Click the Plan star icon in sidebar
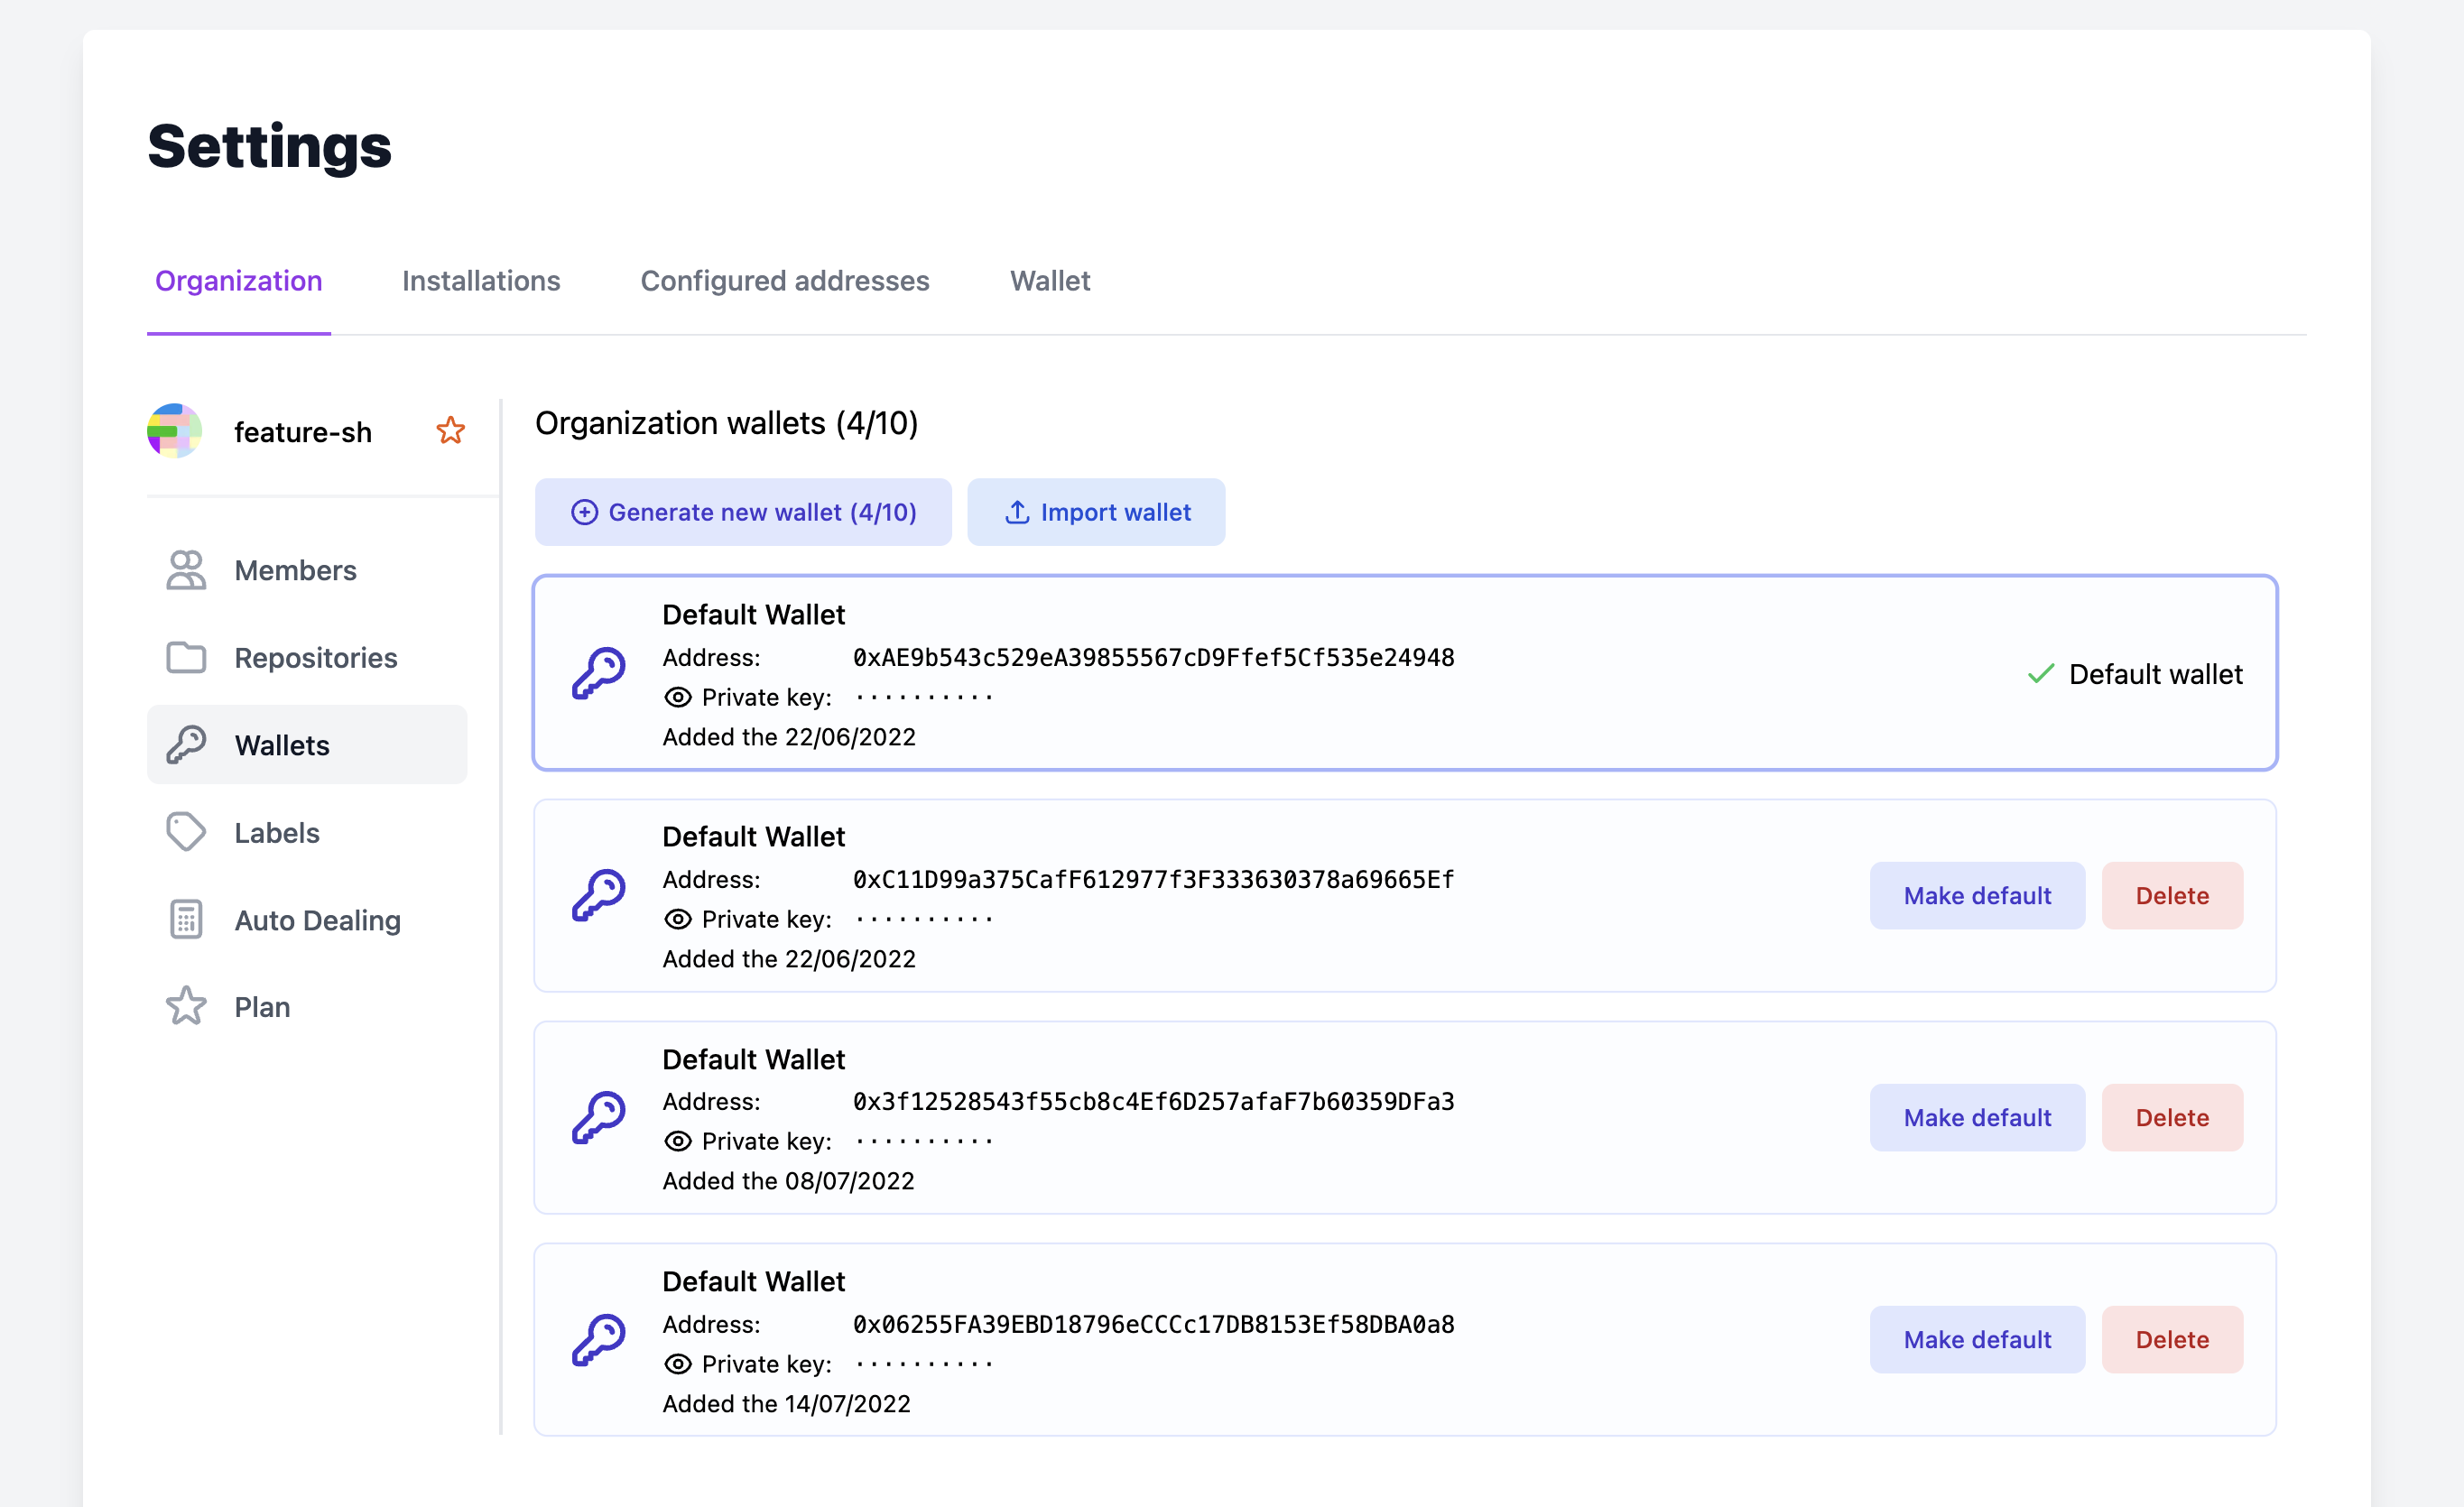The width and height of the screenshot is (2464, 1507). coord(186,1006)
